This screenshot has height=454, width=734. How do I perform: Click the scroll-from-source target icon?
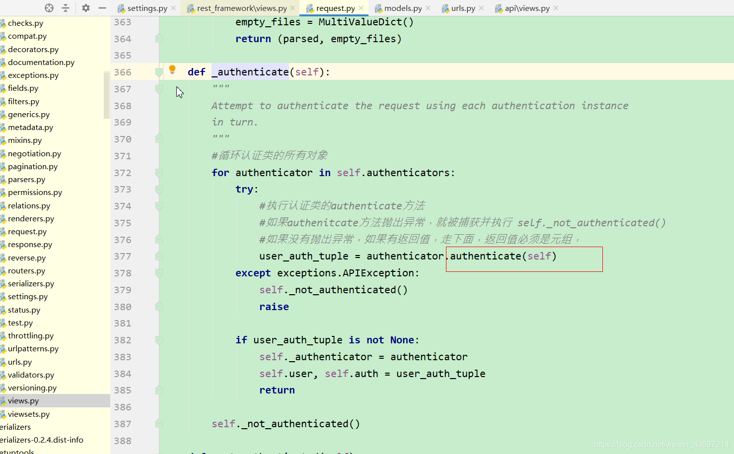click(x=49, y=8)
